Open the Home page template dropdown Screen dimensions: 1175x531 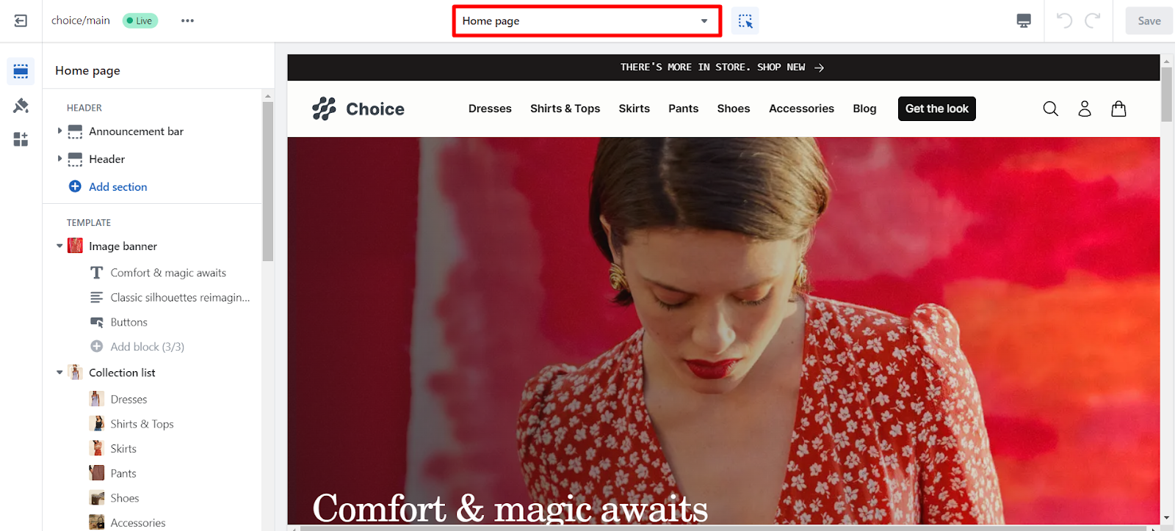586,21
